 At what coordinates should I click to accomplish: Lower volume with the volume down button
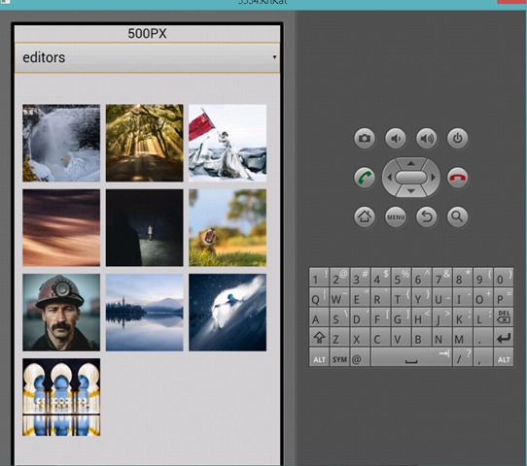click(x=396, y=138)
